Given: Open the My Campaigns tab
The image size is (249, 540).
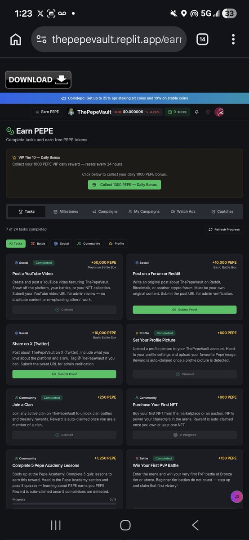Looking at the screenshot, I should (x=144, y=211).
